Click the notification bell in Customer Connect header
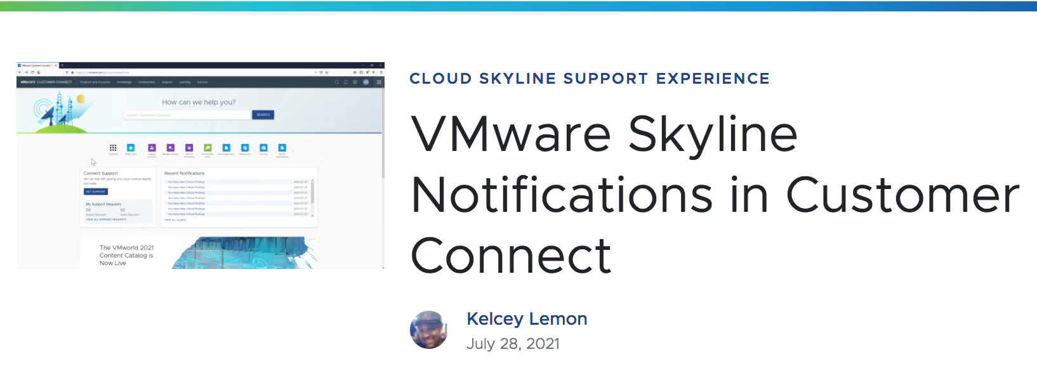This screenshot has height=392, width=1037. [x=346, y=82]
